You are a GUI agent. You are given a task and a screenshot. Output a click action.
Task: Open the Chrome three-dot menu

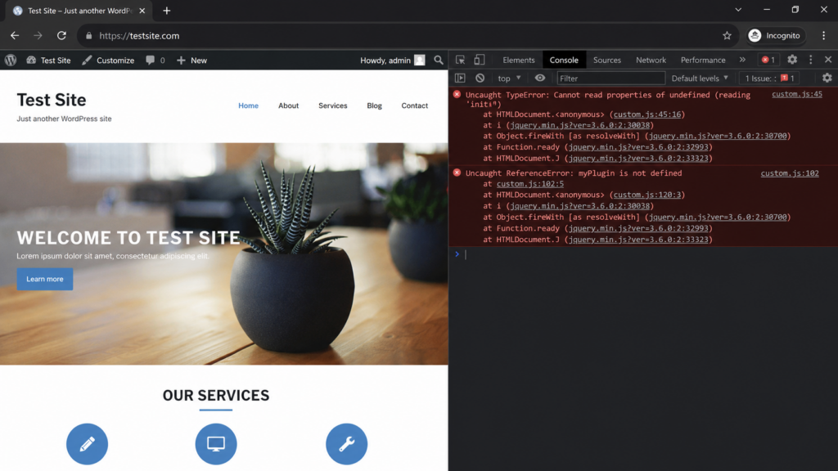coord(823,36)
